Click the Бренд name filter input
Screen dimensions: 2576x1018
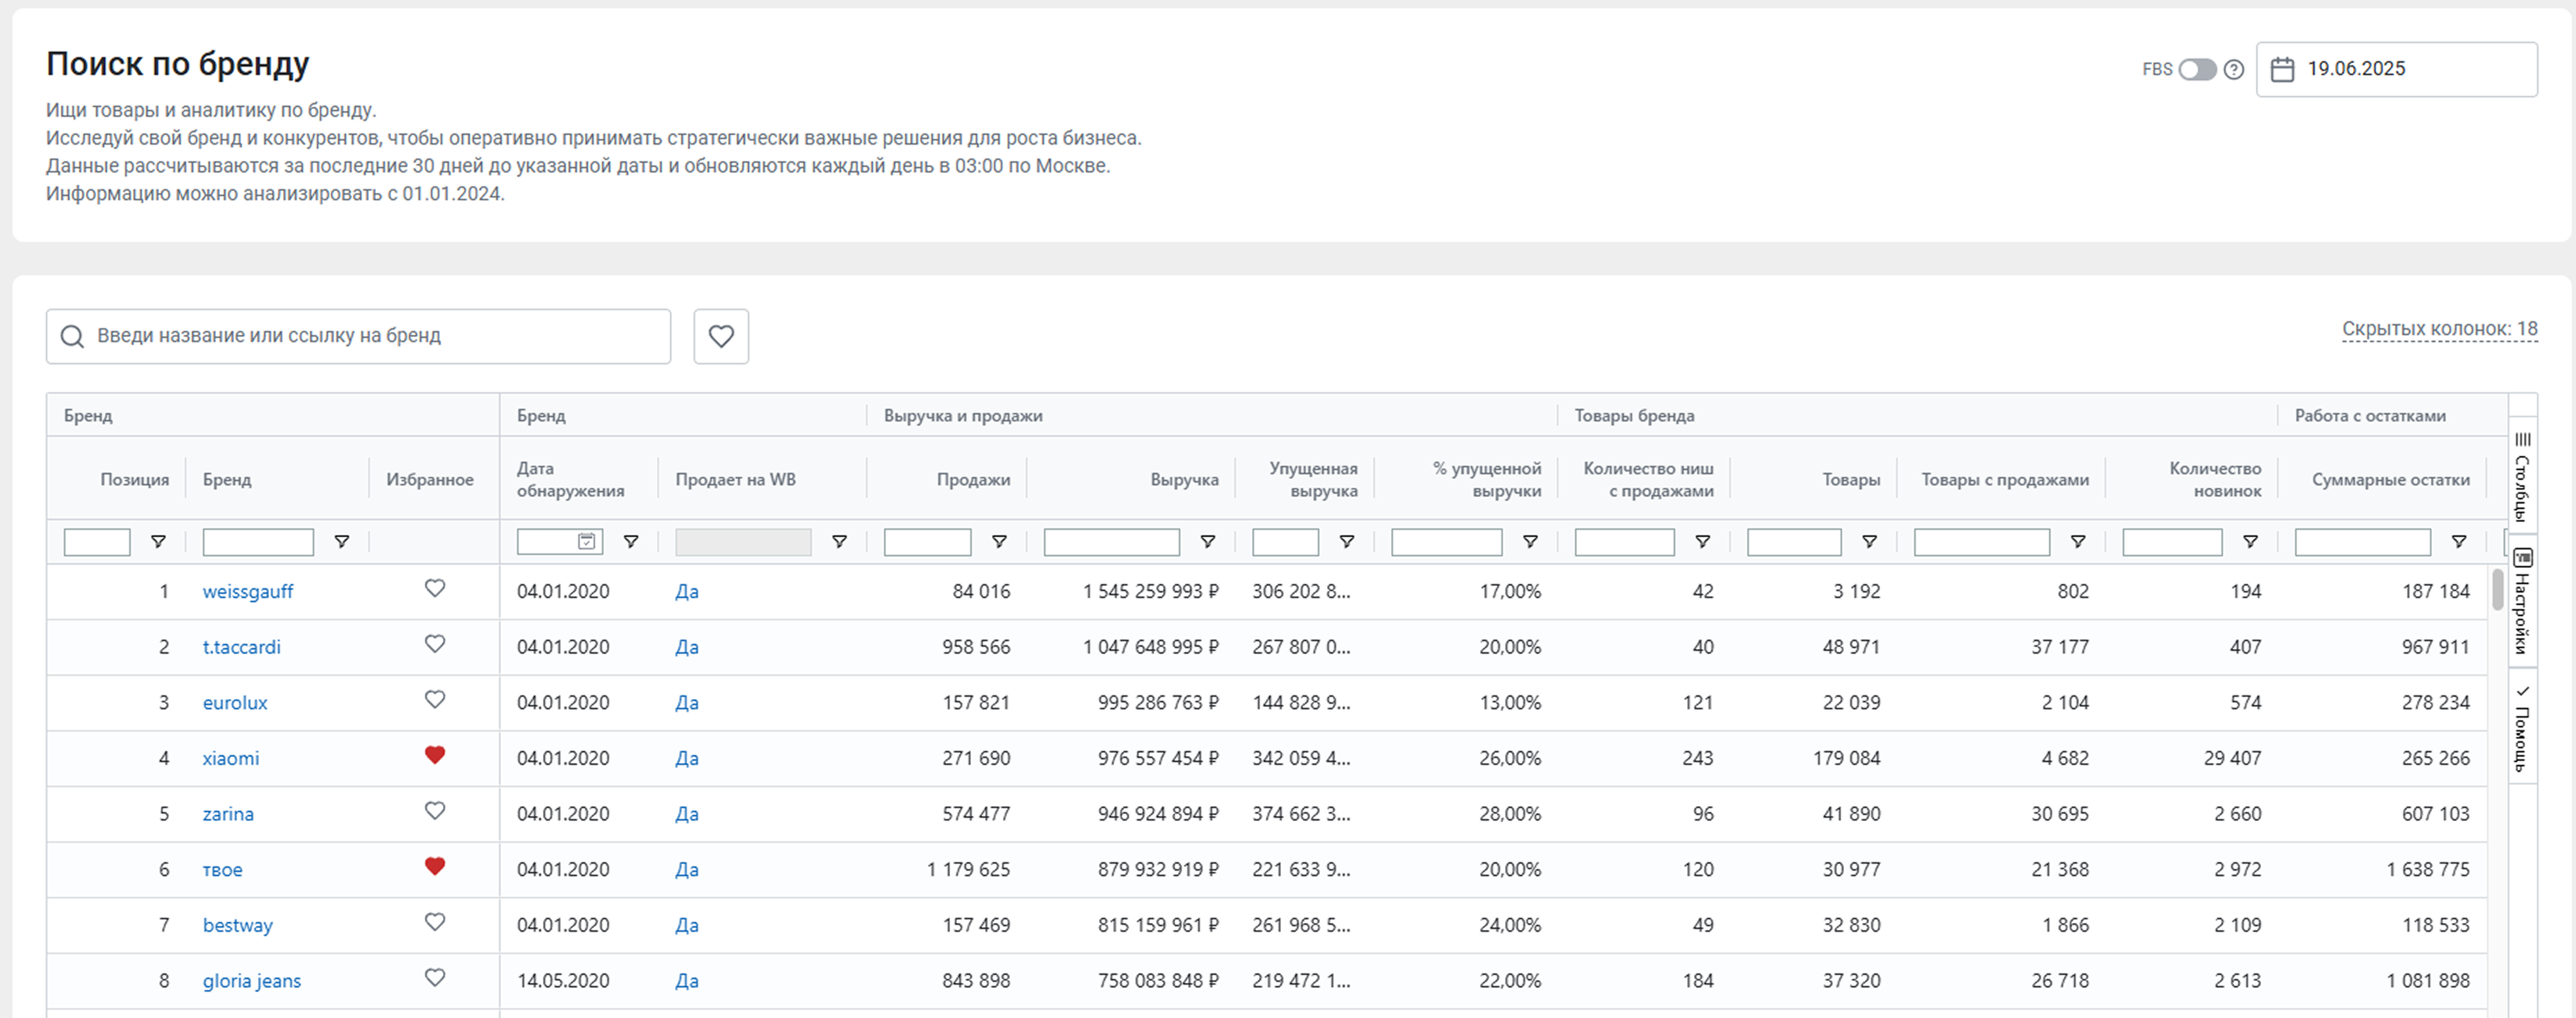[x=258, y=542]
